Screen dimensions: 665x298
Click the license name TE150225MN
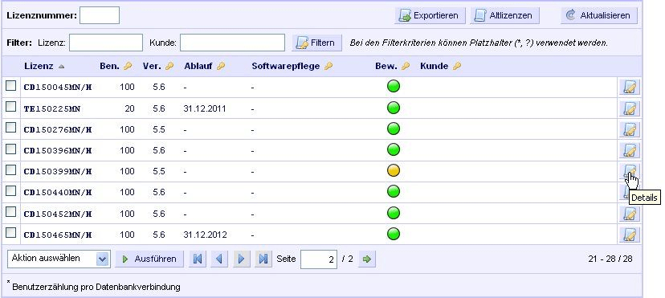51,109
